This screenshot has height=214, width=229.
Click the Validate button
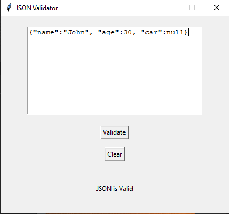coord(114,132)
